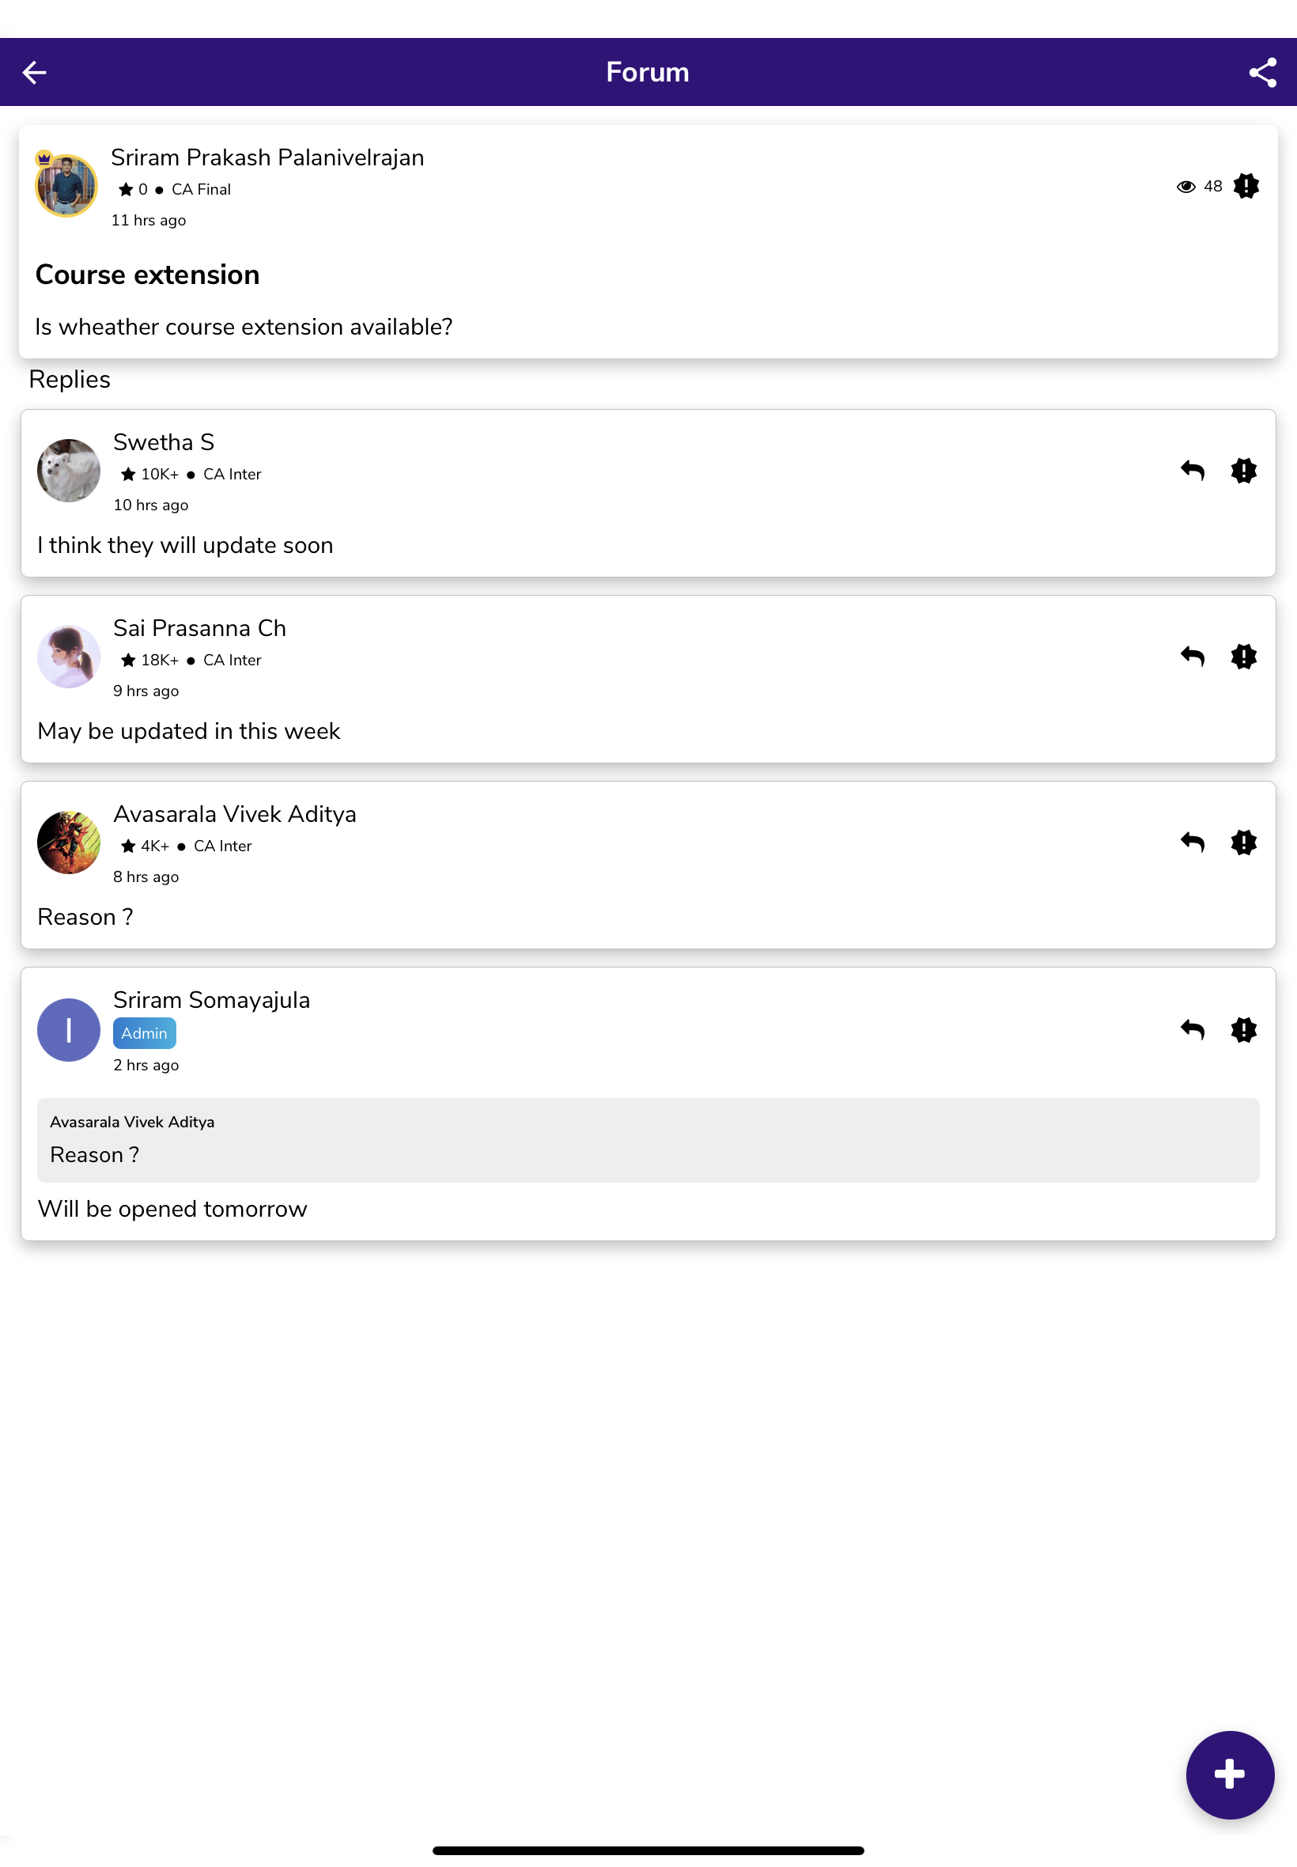The image size is (1297, 1867).
Task: Report Swetha S's reply
Action: coord(1243,471)
